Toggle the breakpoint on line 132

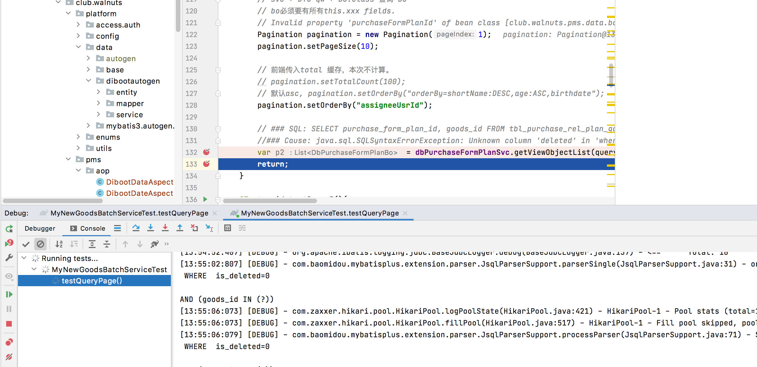point(207,152)
